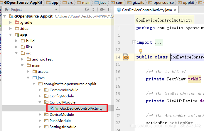This screenshot has width=204, height=131.
Task: Collapse the java source folder
Action: point(28,78)
